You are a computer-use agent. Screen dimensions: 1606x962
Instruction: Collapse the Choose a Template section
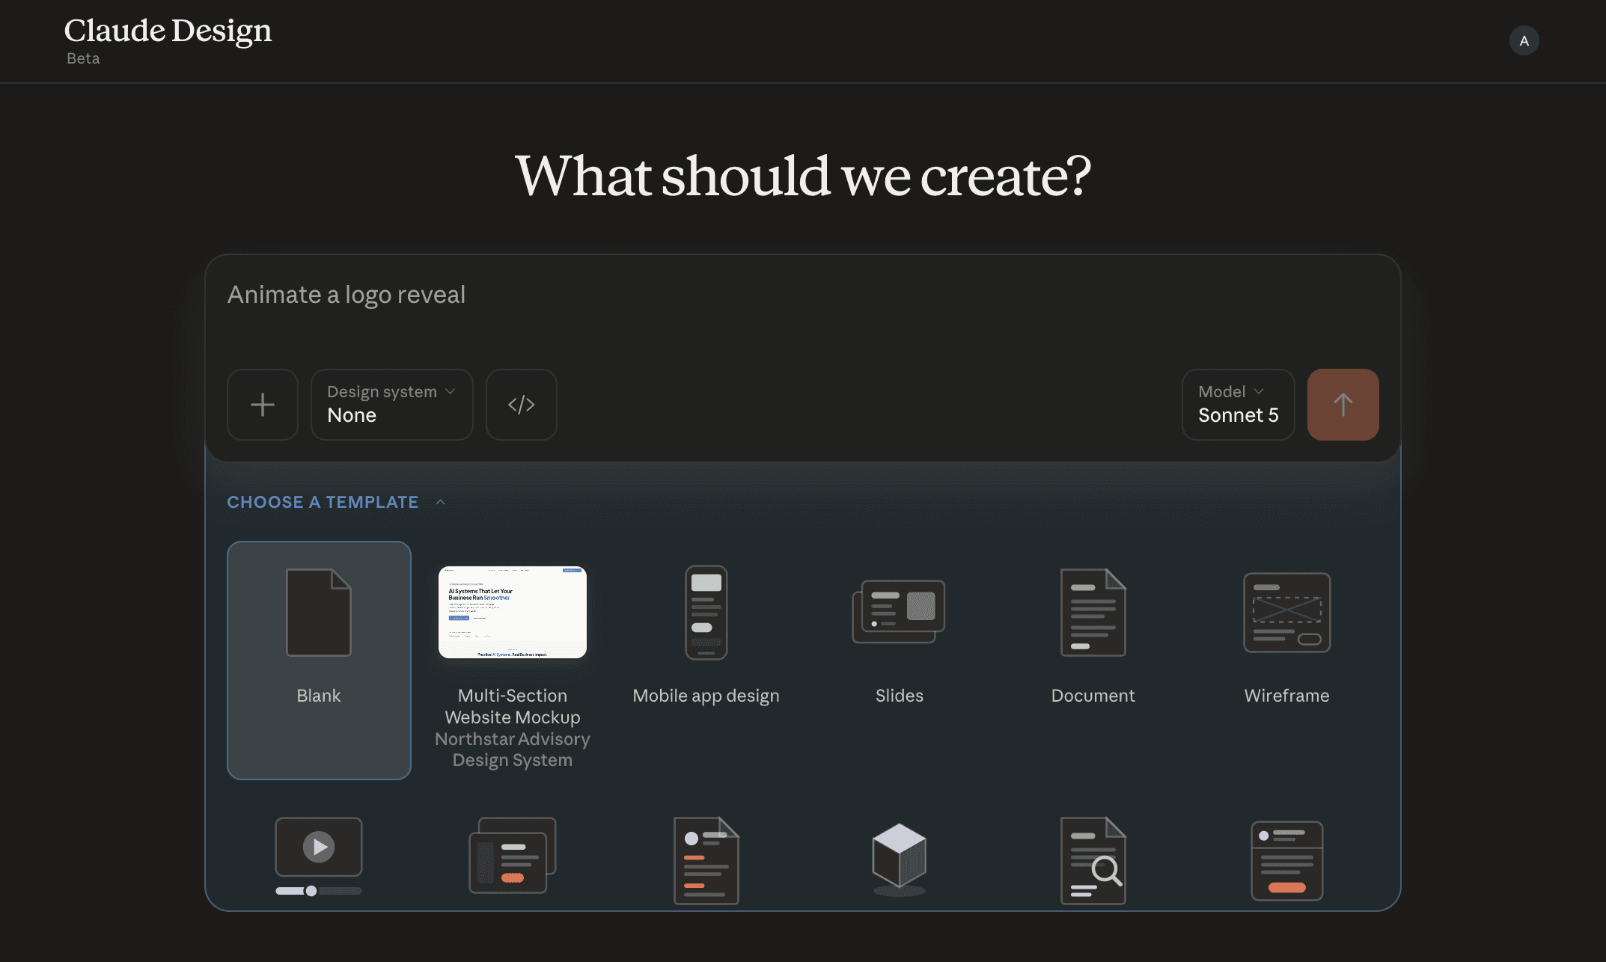[x=337, y=502]
